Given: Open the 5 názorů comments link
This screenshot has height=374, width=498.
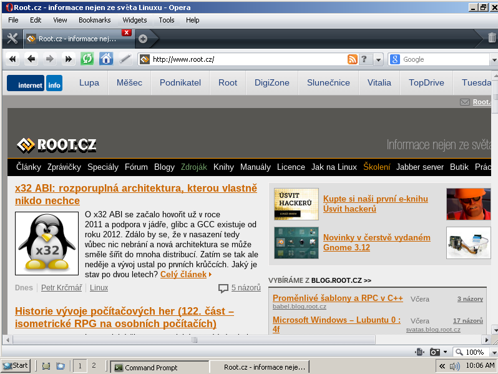Looking at the screenshot, I should [x=246, y=288].
